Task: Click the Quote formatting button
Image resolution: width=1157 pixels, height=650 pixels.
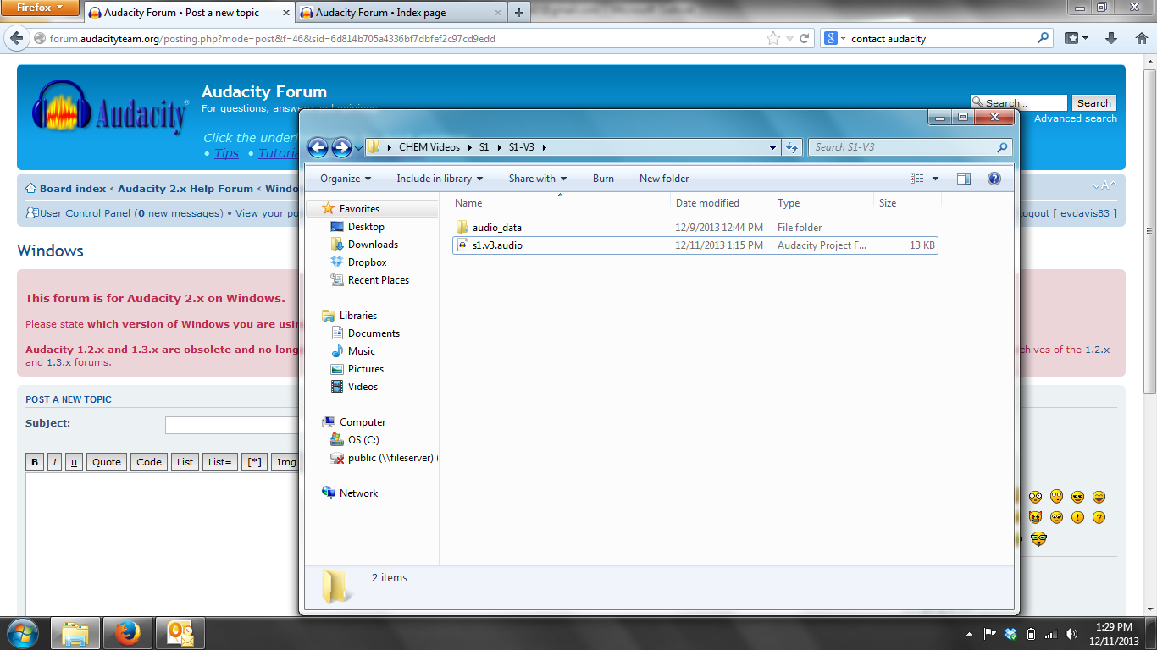Action: pyautogui.click(x=107, y=462)
